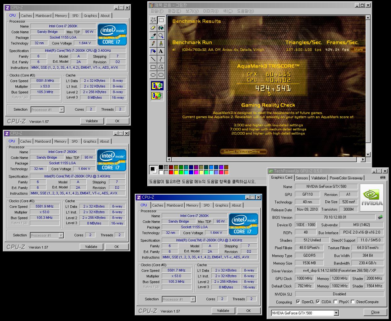The height and width of the screenshot is (321, 391).
Task: Open the 도움말(H) menu in Paint
Action: tap(245, 11)
